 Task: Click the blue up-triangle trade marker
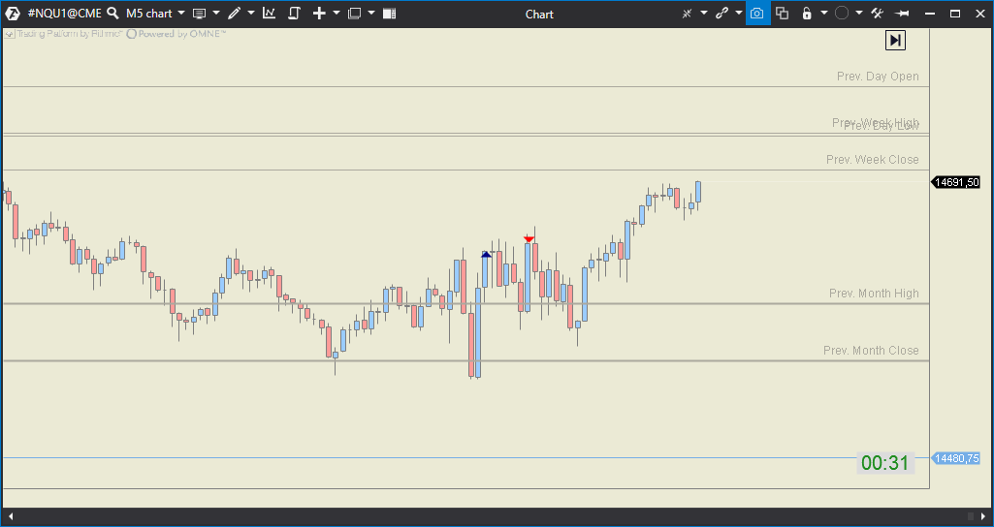point(486,254)
